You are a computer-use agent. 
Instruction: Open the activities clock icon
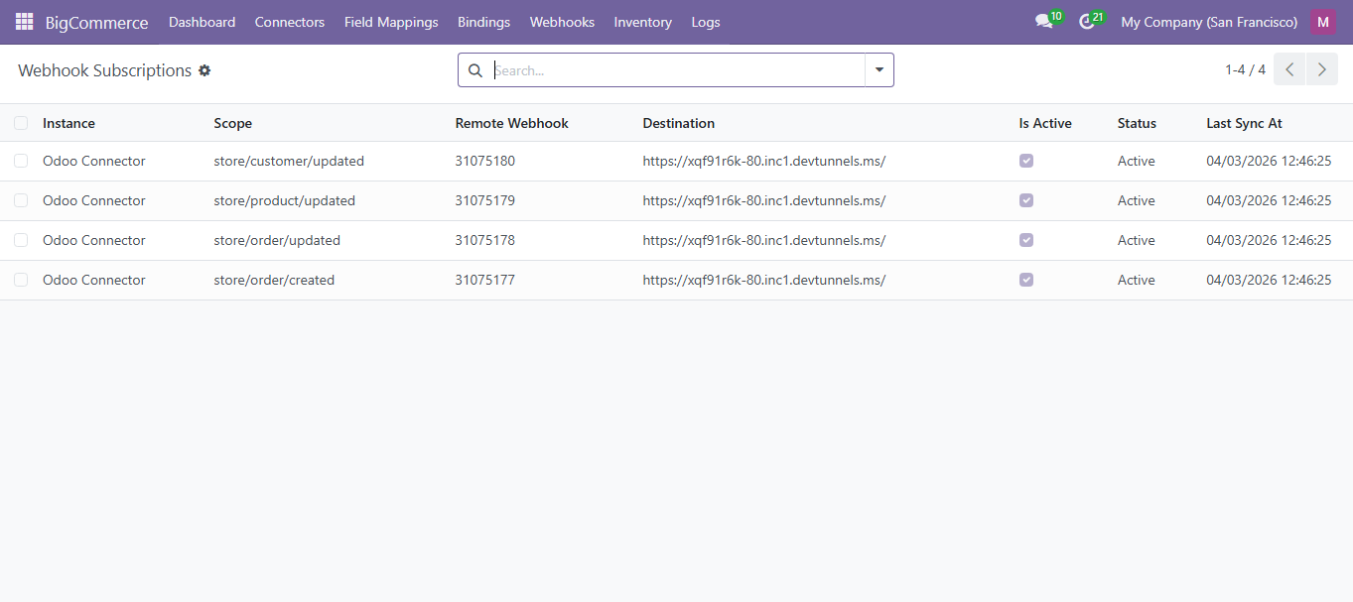click(x=1086, y=22)
